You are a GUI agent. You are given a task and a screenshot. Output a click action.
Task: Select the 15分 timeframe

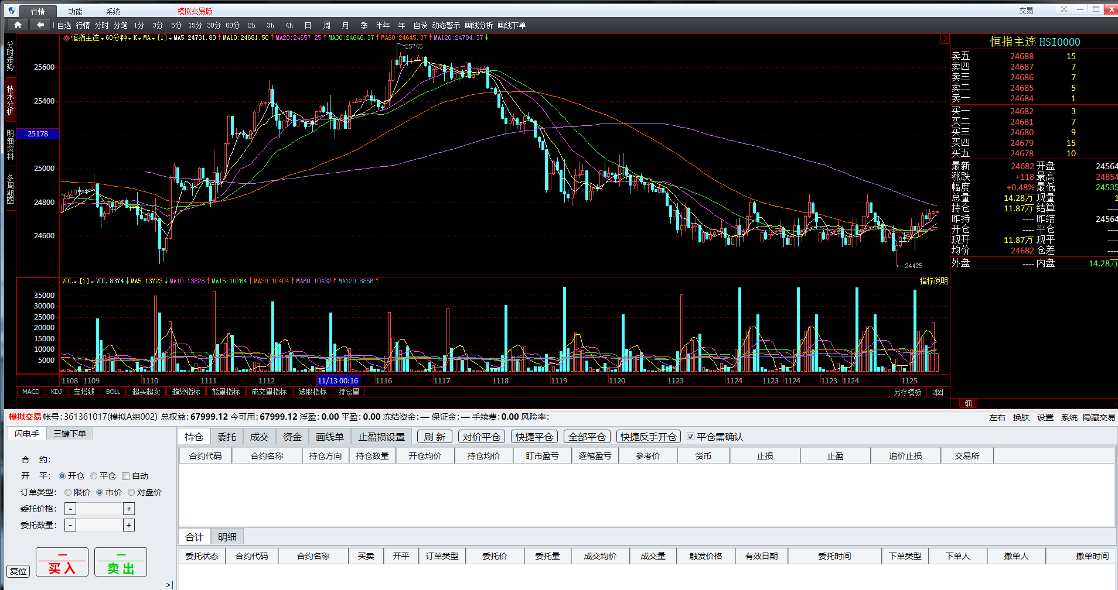pos(195,25)
